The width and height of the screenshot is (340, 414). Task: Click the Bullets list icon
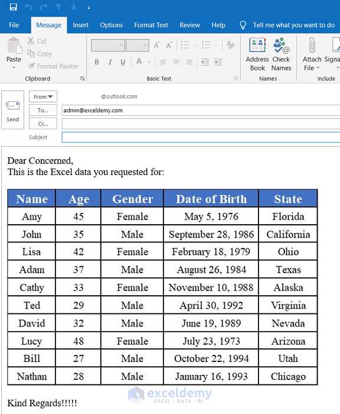[185, 45]
